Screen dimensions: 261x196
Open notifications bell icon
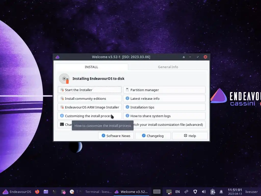tap(221, 192)
